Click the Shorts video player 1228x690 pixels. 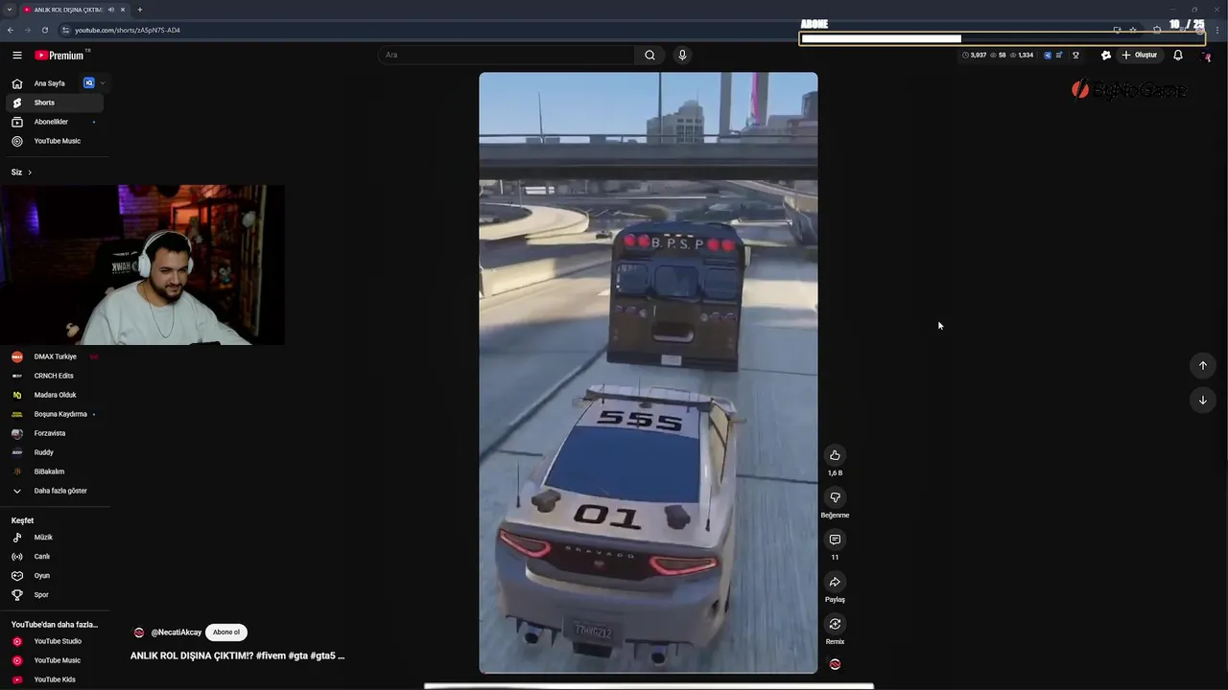649,373
